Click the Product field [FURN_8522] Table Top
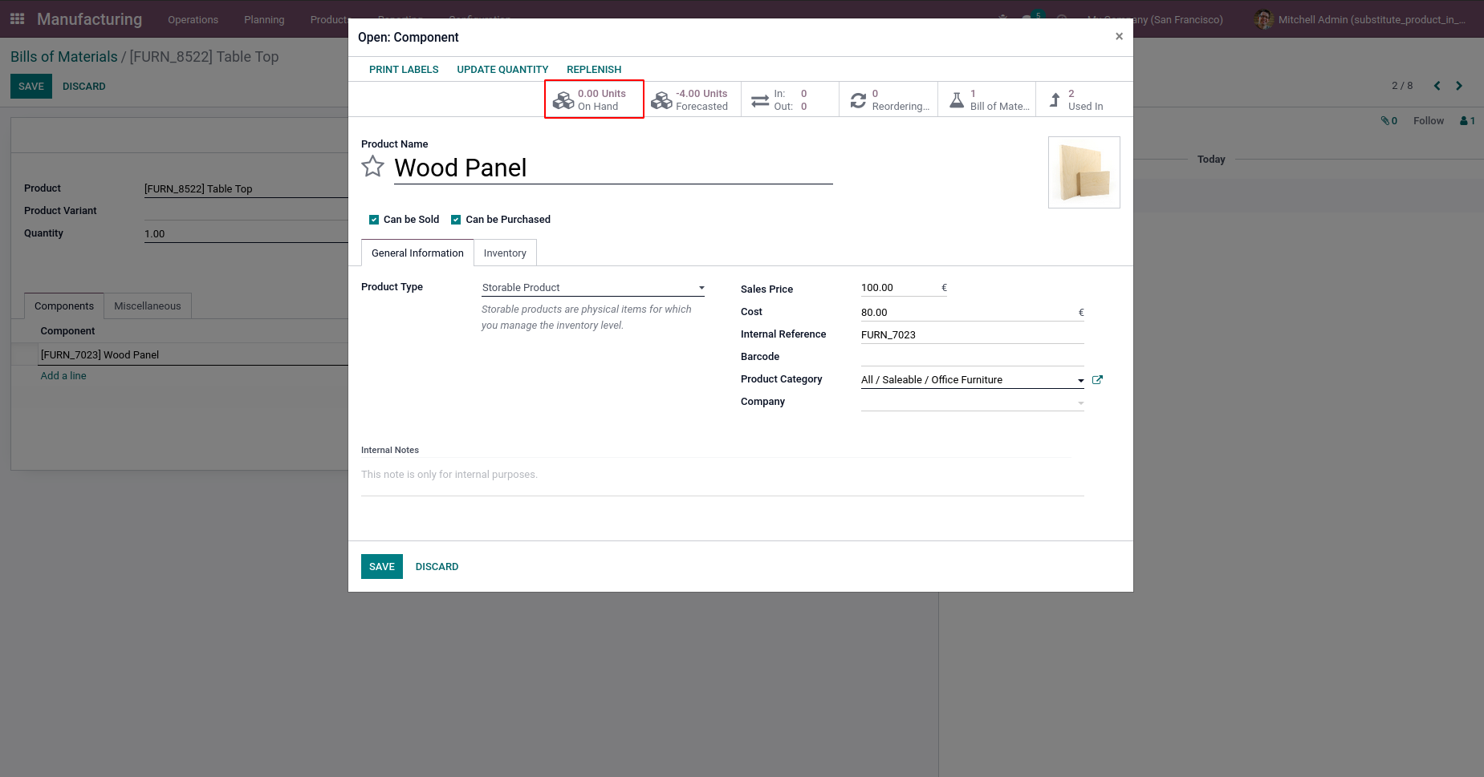This screenshot has height=777, width=1484. point(246,189)
